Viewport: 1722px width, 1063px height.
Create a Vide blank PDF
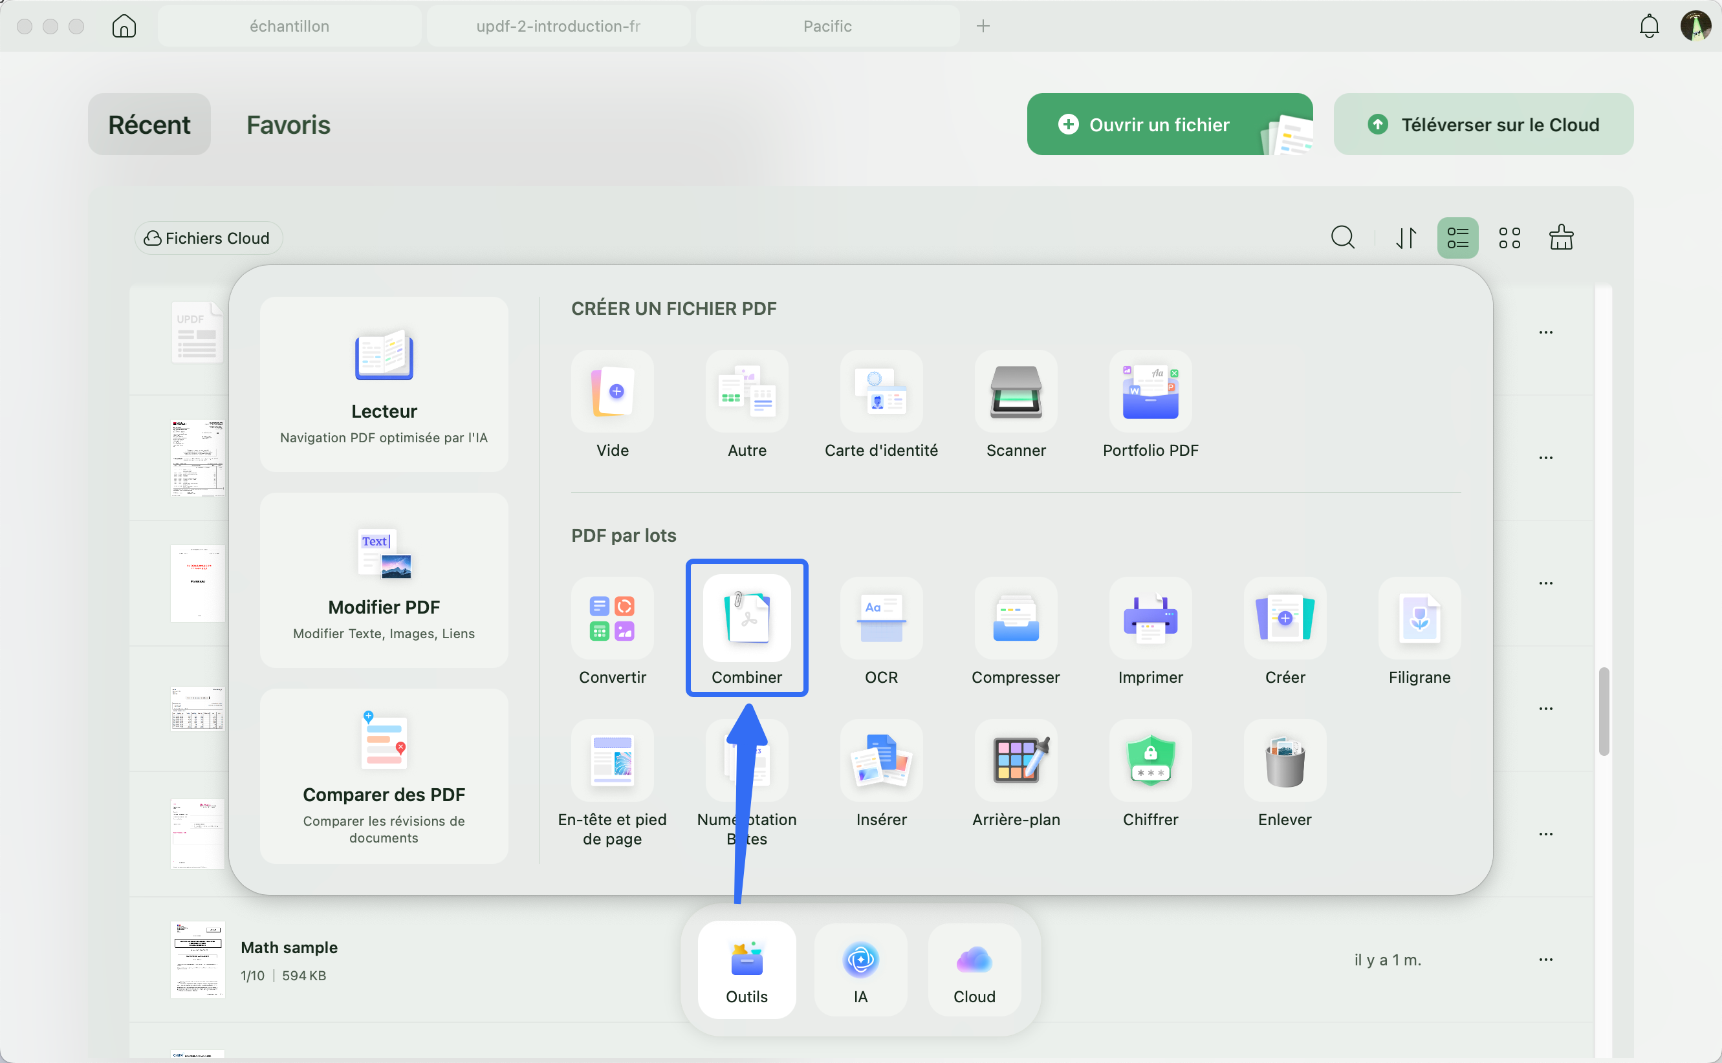(x=612, y=391)
